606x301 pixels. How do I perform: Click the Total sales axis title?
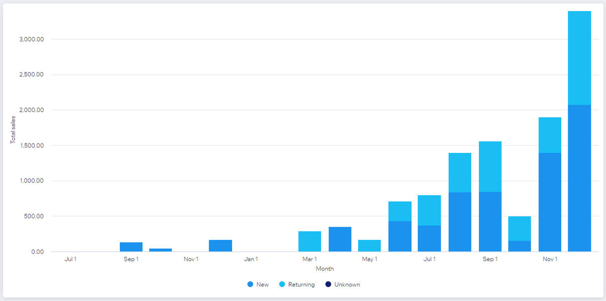pyautogui.click(x=14, y=129)
